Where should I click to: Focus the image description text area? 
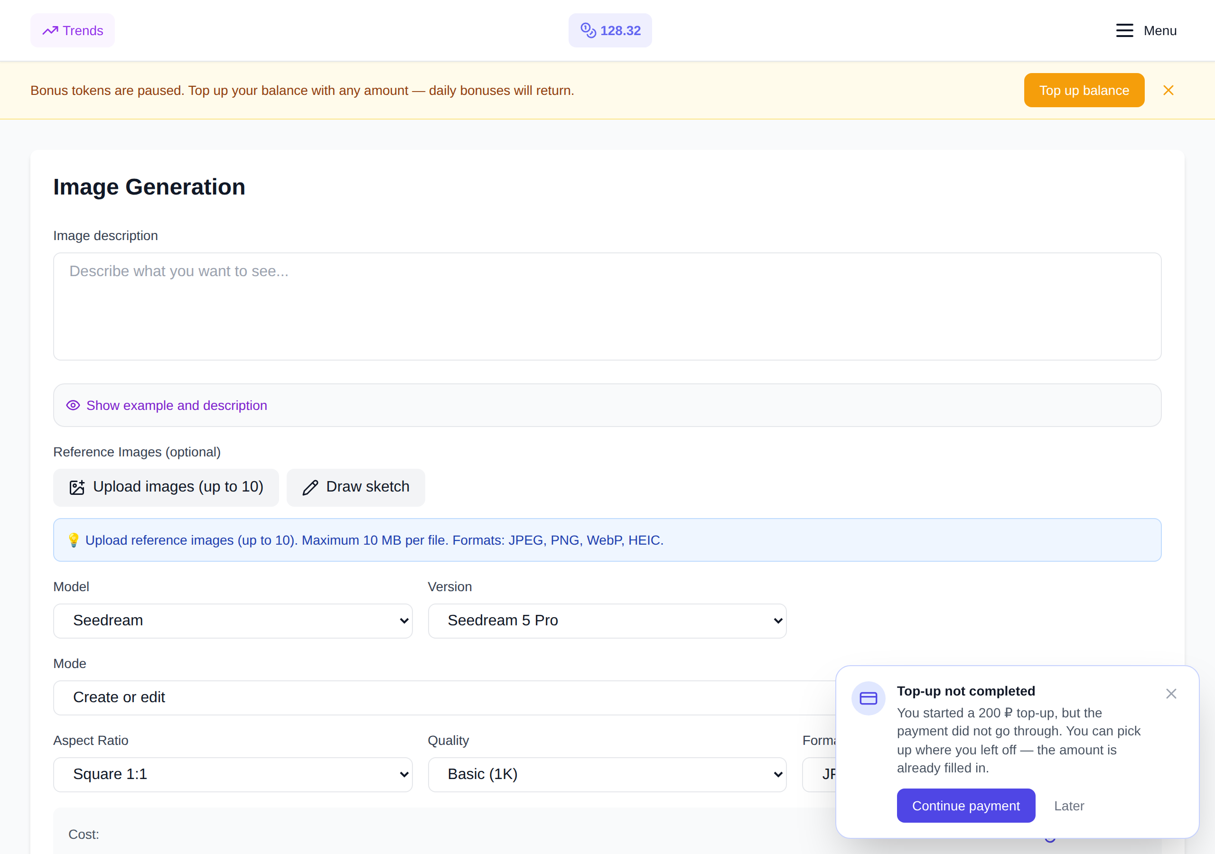tap(607, 306)
